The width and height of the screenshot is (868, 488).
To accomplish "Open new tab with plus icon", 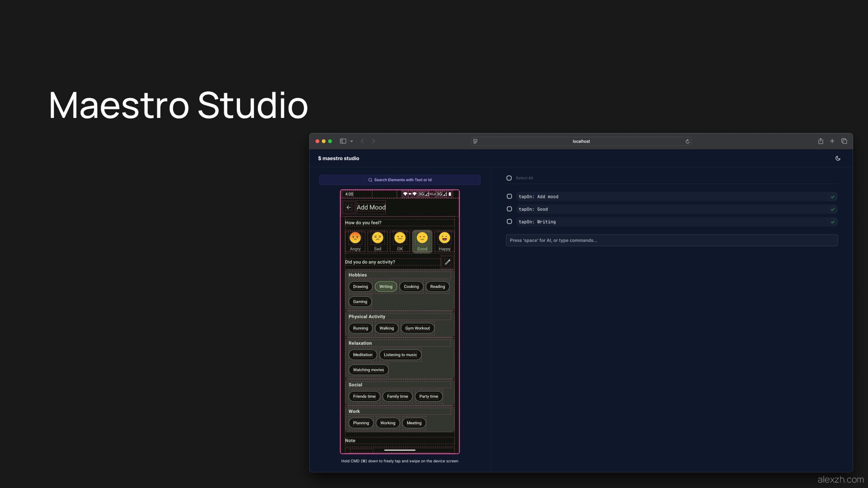I will (x=832, y=141).
